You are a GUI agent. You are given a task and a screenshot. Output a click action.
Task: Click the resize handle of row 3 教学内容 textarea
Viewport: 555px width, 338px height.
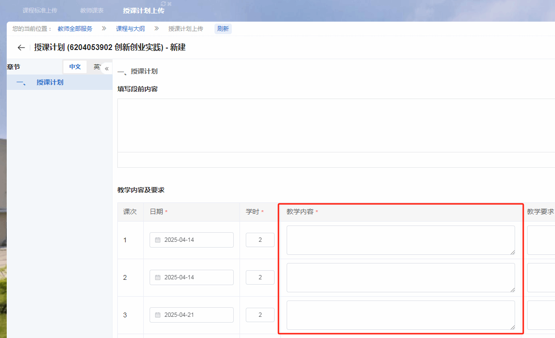click(x=512, y=327)
